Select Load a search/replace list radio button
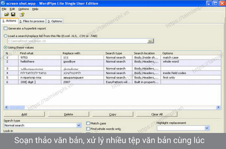 point(5,36)
